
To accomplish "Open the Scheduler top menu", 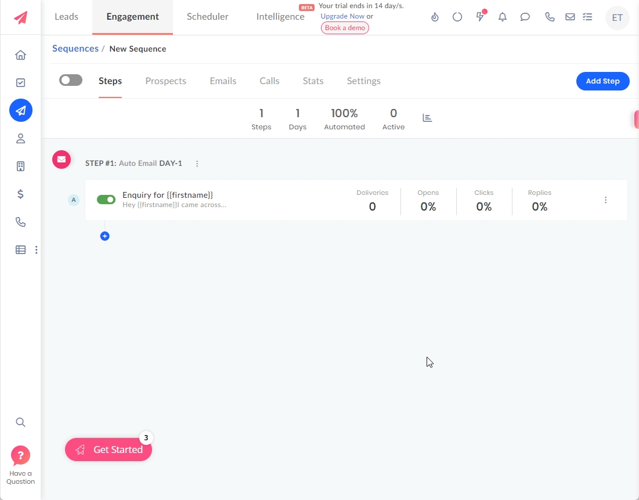I will point(207,17).
